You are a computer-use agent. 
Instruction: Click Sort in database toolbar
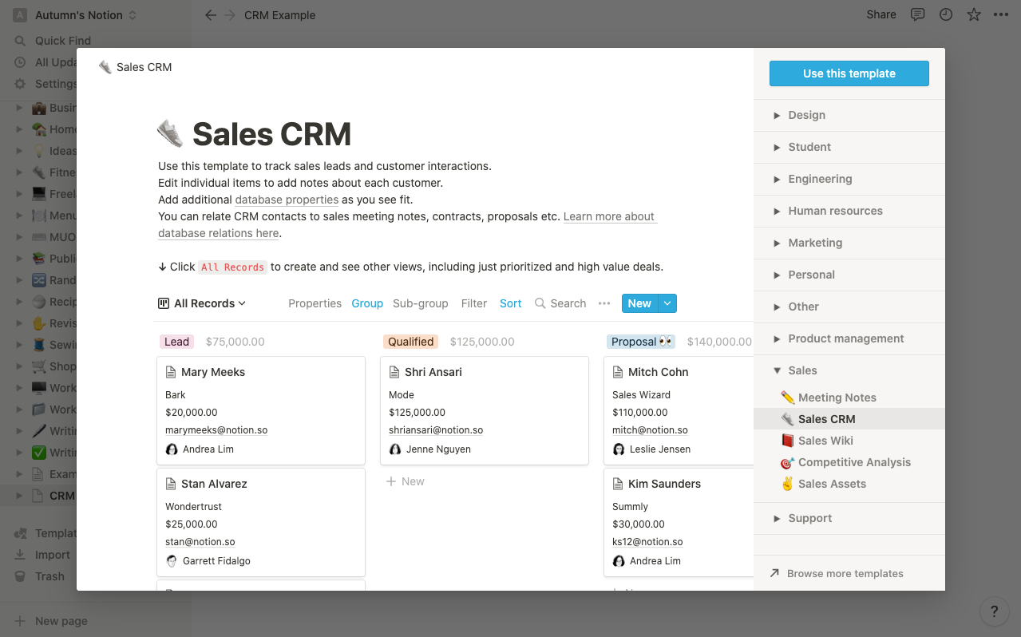(x=511, y=303)
